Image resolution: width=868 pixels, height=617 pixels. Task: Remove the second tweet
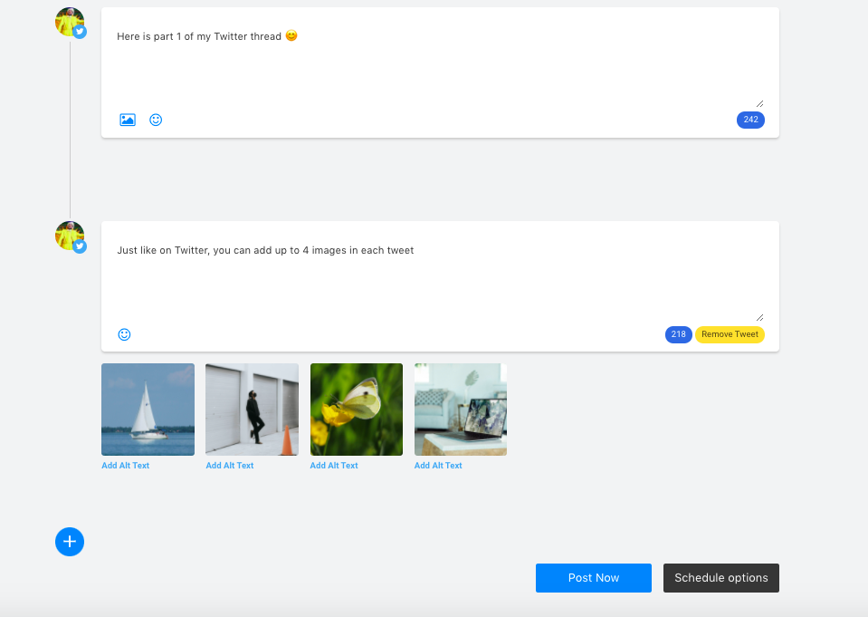730,333
